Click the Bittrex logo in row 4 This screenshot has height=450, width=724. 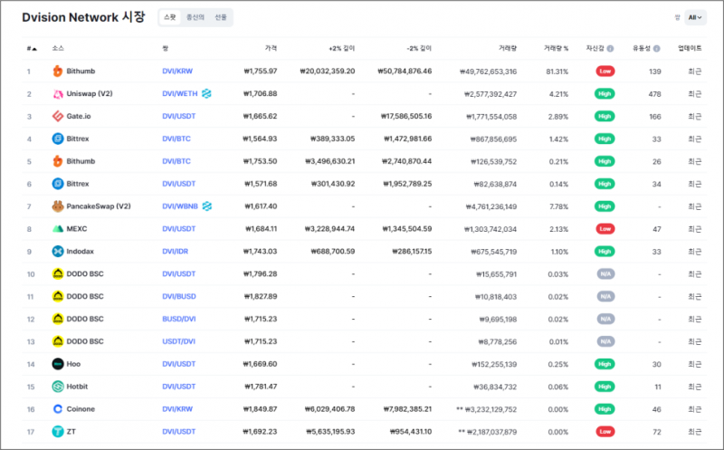click(58, 139)
